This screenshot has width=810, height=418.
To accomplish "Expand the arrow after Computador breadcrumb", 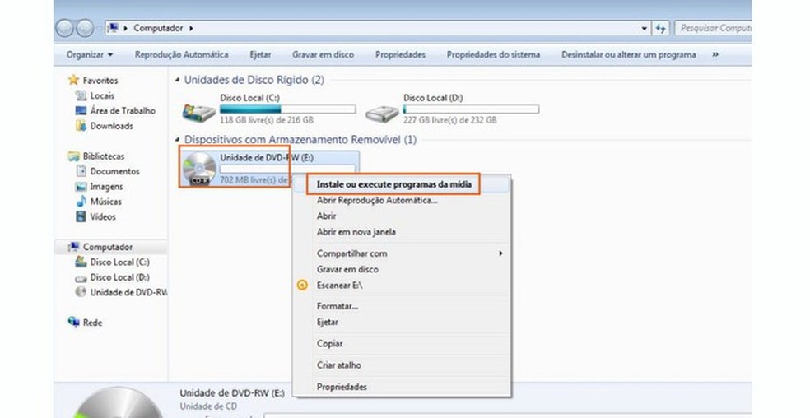I will click(x=191, y=29).
